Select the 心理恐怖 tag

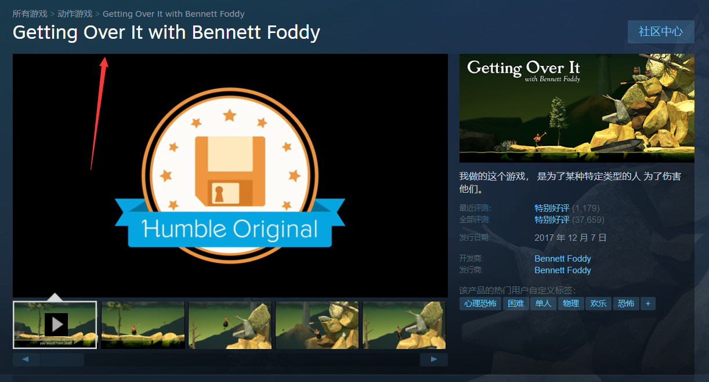(480, 303)
